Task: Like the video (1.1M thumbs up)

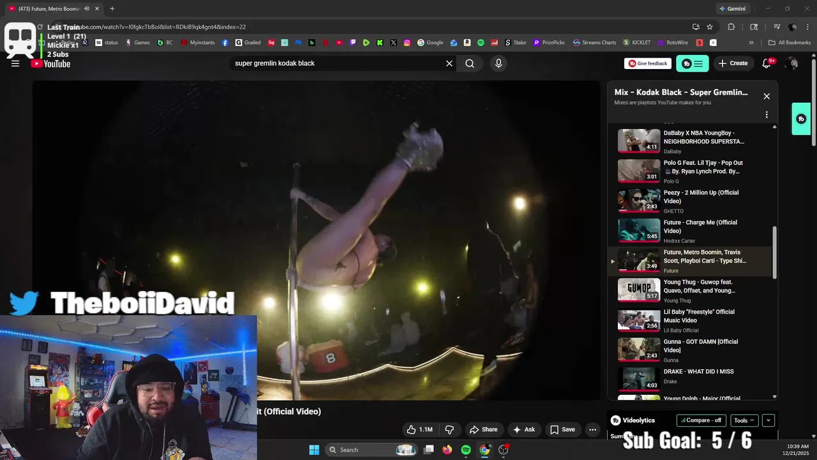Action: click(x=420, y=429)
